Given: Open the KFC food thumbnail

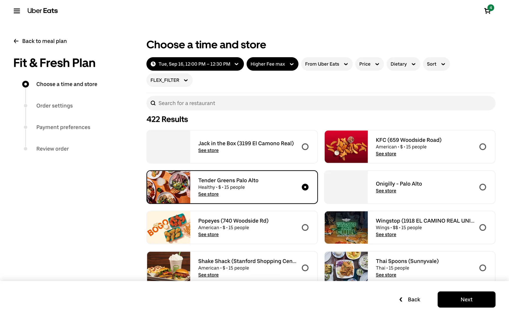Looking at the screenshot, I should (346, 147).
